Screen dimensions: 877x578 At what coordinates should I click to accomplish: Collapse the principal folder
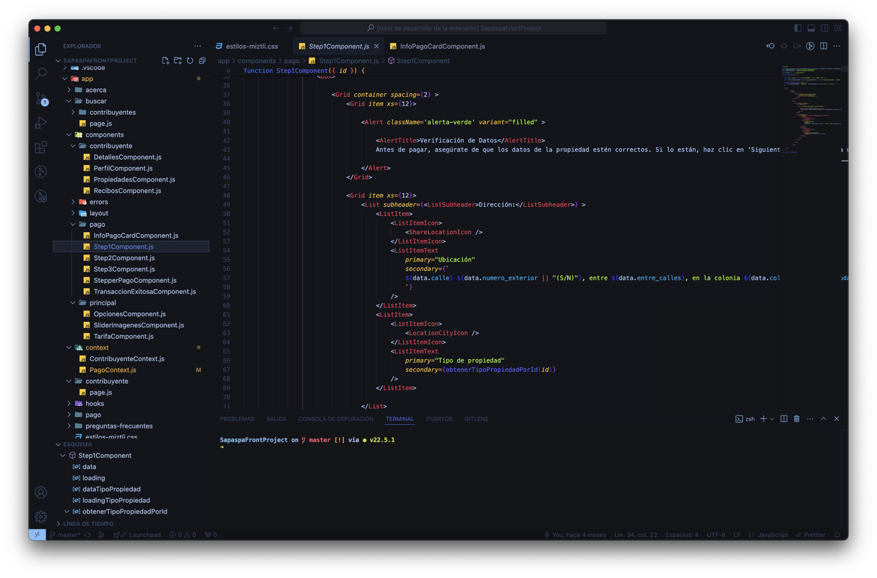click(x=74, y=303)
